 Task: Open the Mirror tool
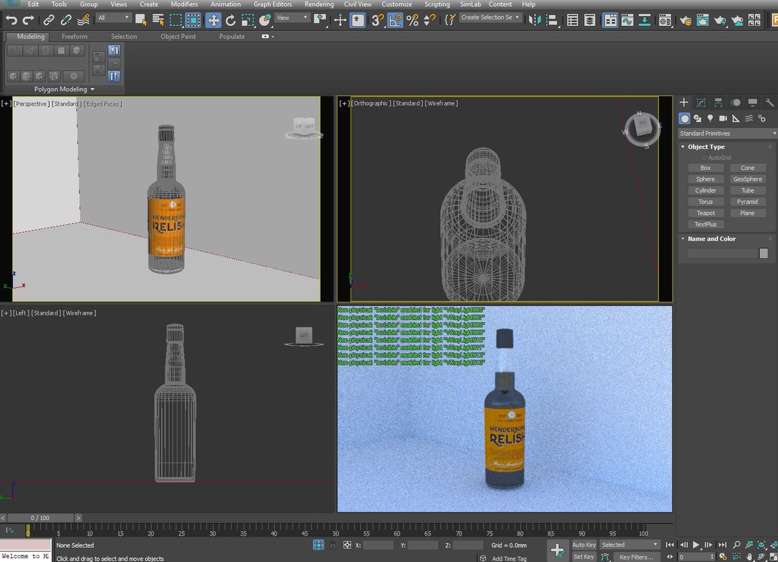pos(535,20)
